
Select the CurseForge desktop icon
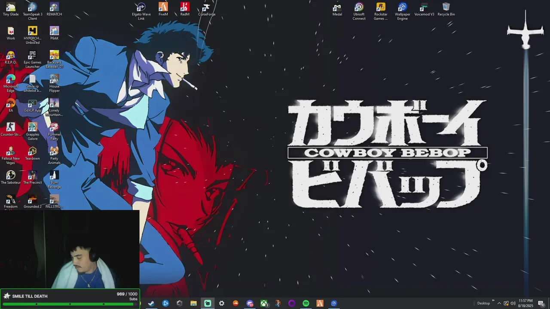207,9
